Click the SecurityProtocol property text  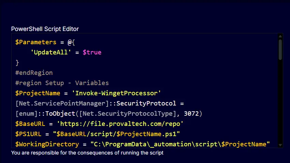tap(146, 103)
